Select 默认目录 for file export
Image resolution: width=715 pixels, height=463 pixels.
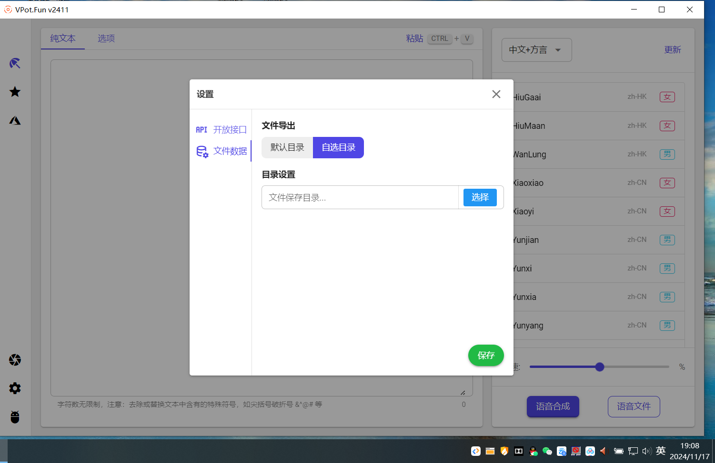click(x=287, y=147)
